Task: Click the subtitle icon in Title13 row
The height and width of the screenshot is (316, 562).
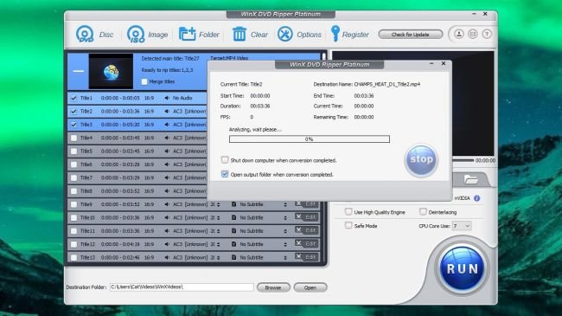Action: coord(233,257)
